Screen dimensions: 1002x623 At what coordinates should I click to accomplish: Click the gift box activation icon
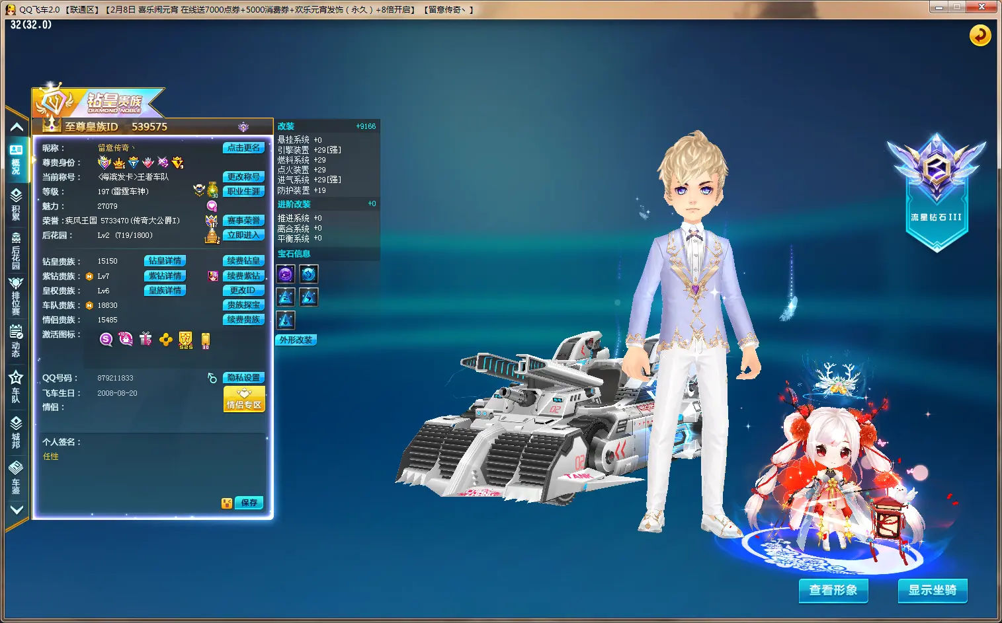pyautogui.click(x=146, y=339)
